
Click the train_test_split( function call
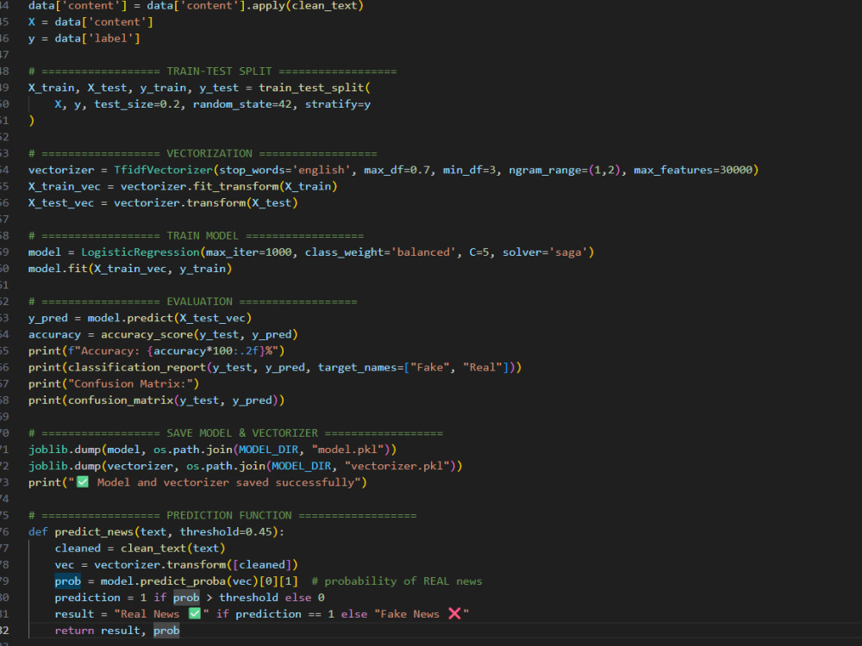point(315,88)
